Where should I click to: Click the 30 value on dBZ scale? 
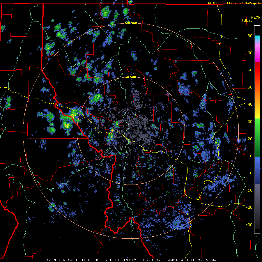click(250, 122)
